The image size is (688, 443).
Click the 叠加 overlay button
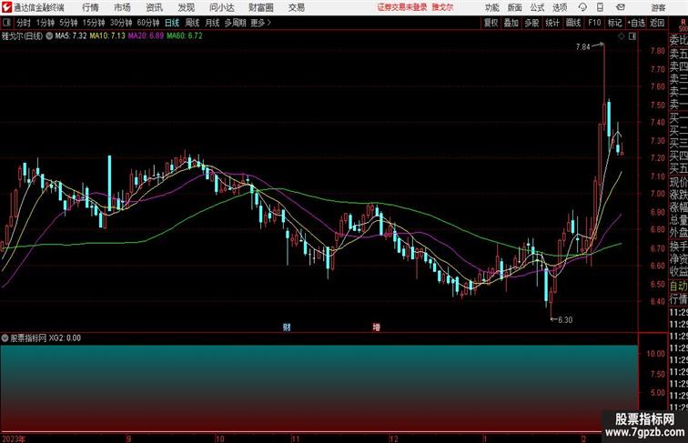[511, 23]
